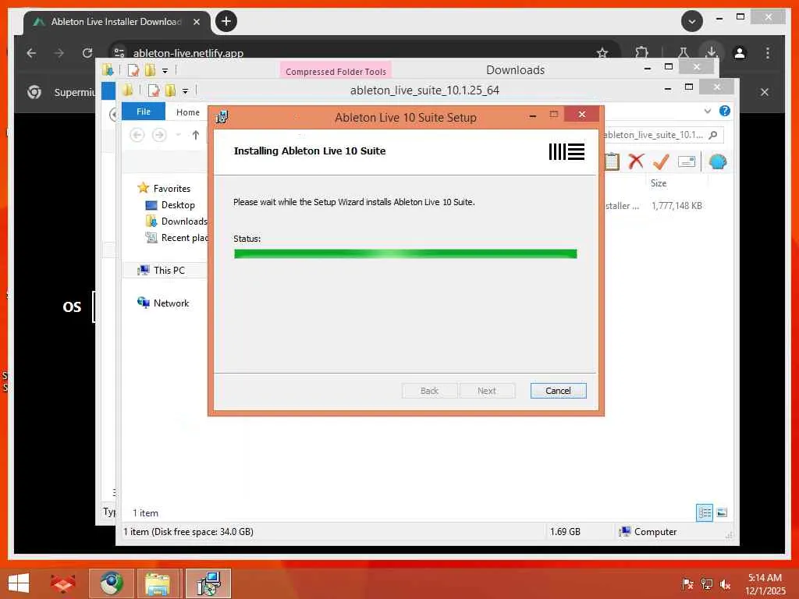This screenshot has height=599, width=799.
Task: Switch to installer on taskbar
Action: coord(208,583)
